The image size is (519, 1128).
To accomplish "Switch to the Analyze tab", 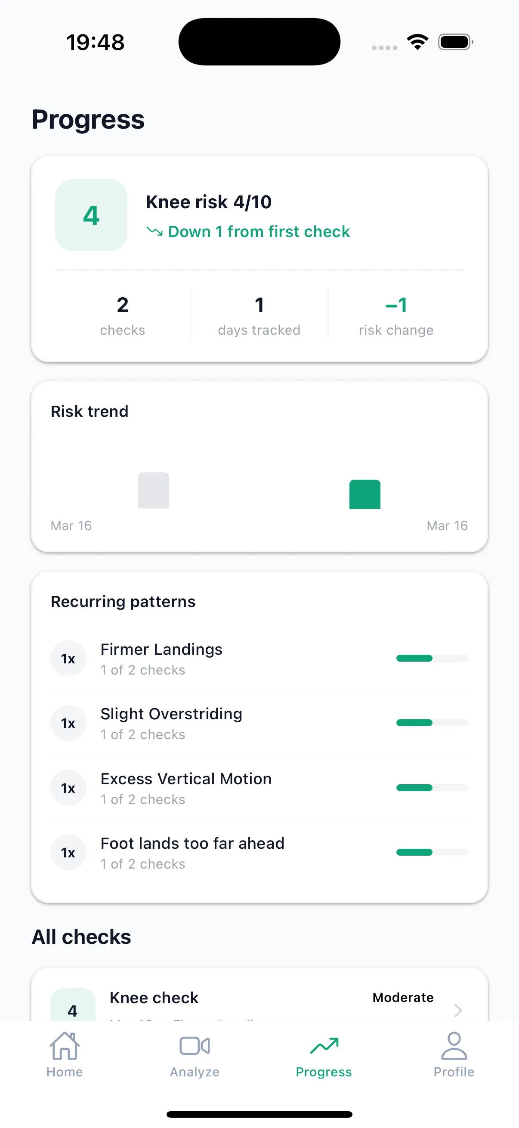I will pyautogui.click(x=194, y=1055).
